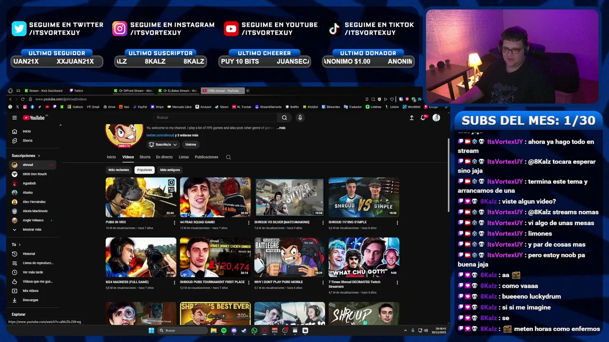Click the search magnifier button
Image resolution: width=609 pixels, height=342 pixels.
coord(284,117)
